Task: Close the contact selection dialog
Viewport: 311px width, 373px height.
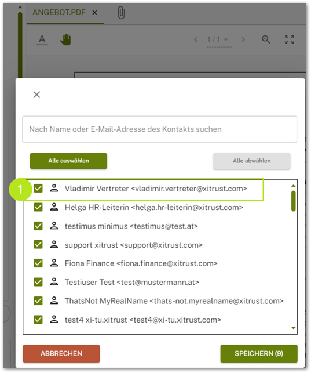Action: 37,95
